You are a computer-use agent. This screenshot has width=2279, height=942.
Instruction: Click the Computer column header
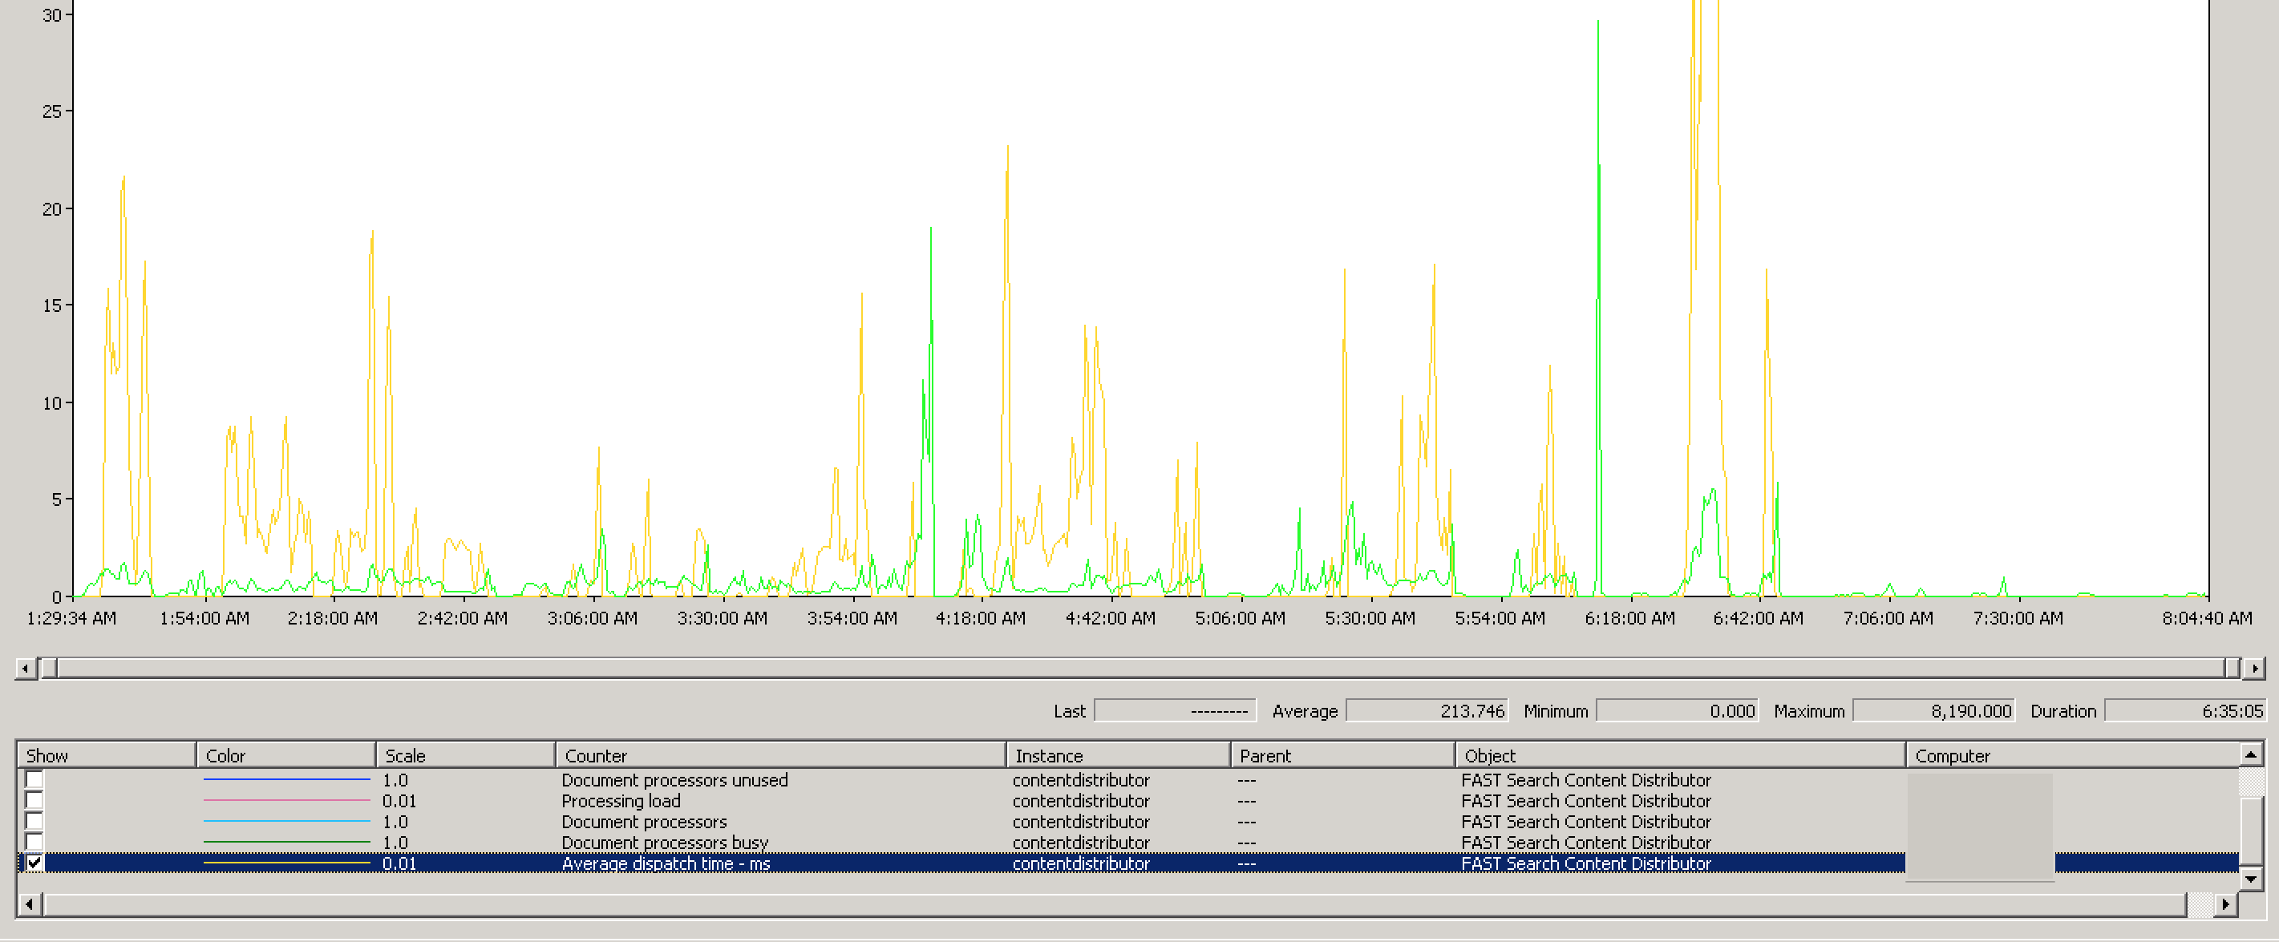2072,755
